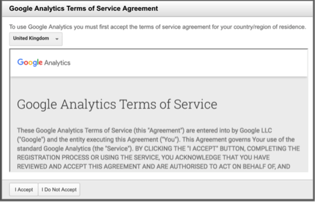
Task: Click the empty footer area right of buttons
Action: tap(194, 189)
